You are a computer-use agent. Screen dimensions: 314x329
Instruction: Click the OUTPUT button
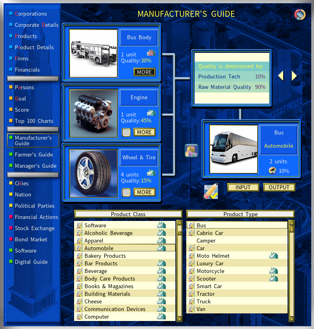279,187
